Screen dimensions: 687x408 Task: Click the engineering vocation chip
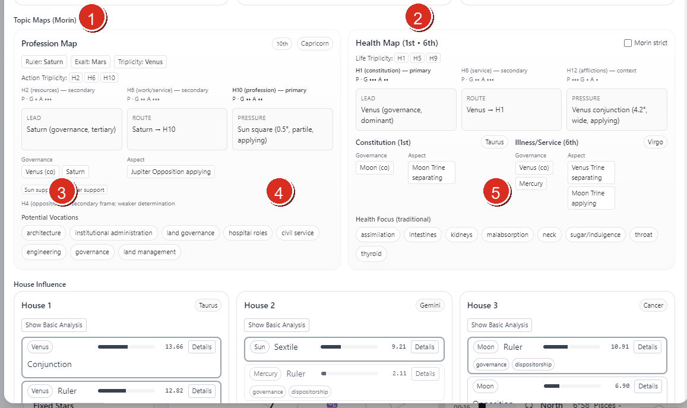(44, 252)
